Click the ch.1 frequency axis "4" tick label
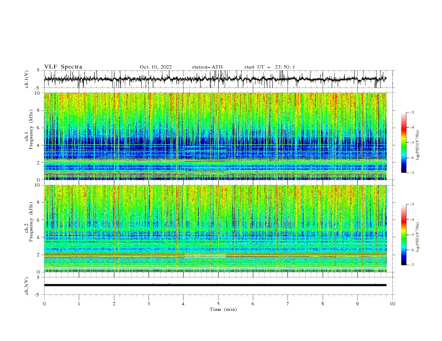 click(39, 145)
